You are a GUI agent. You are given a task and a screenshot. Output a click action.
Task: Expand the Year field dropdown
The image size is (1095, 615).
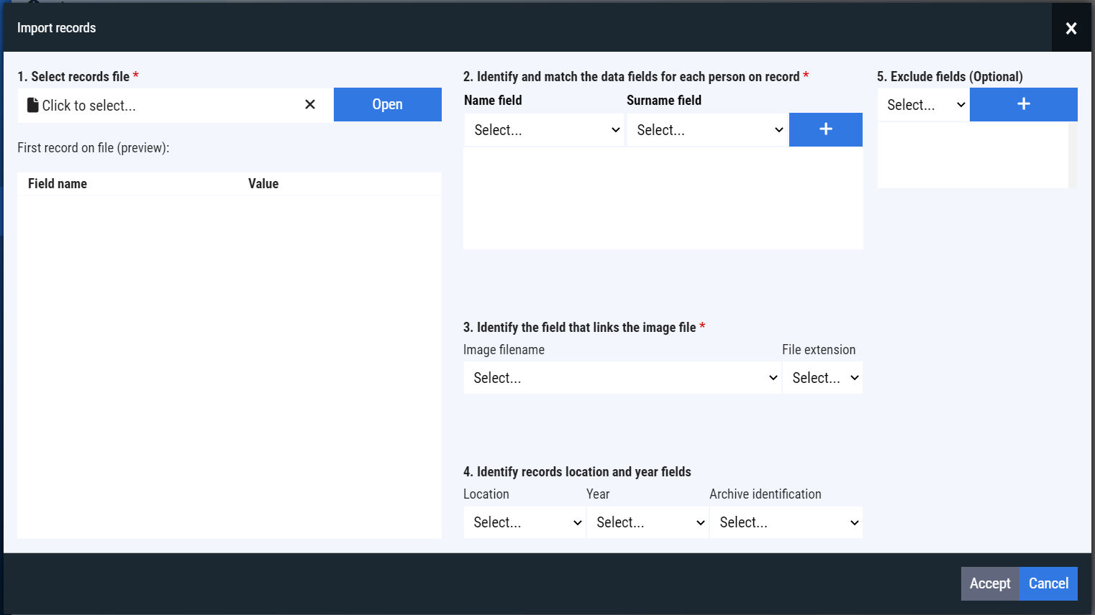648,522
